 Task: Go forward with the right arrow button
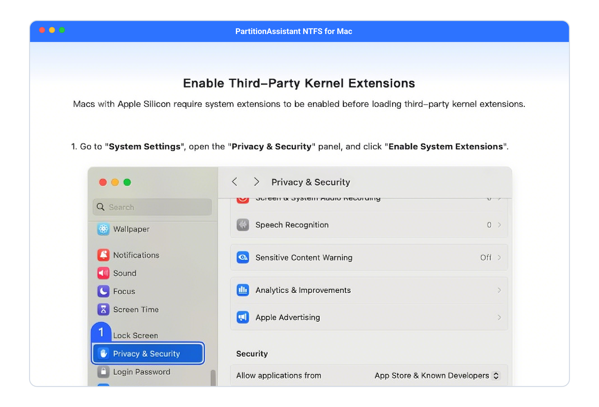[x=256, y=182]
